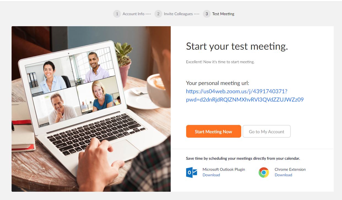Click the Chrome browser icon
Viewport: 342px width, 200px height.
point(264,172)
